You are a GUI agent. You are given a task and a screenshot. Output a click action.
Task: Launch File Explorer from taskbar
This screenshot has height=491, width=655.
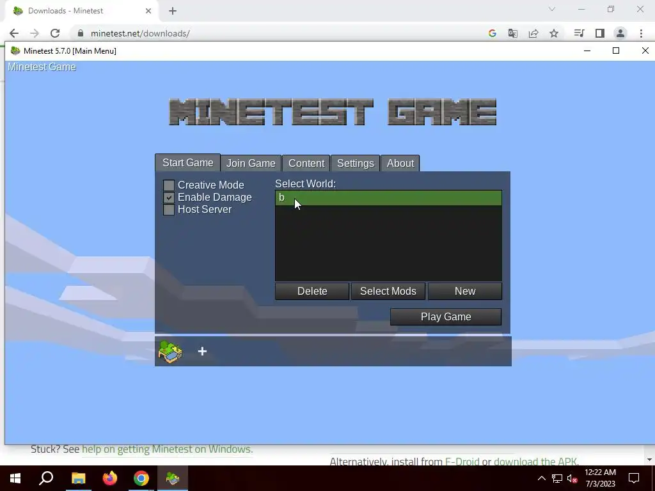78,478
